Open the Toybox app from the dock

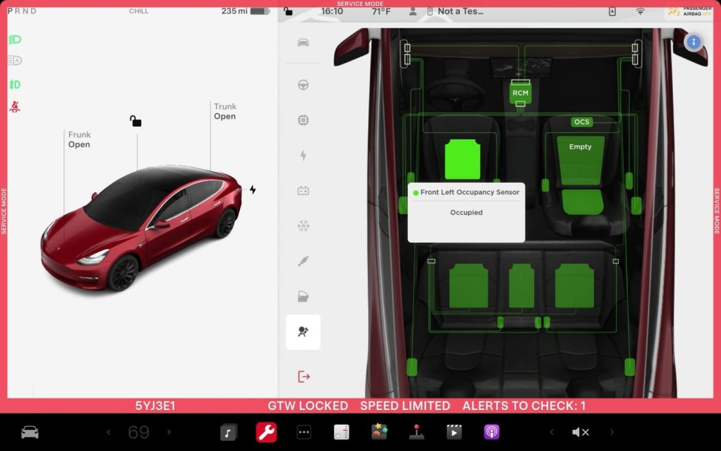pos(379,432)
